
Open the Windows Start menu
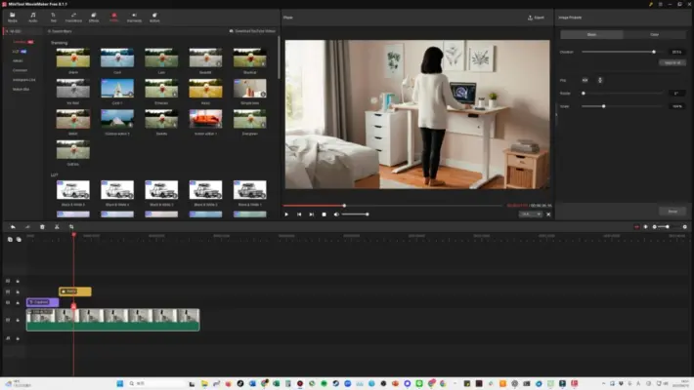pyautogui.click(x=119, y=383)
